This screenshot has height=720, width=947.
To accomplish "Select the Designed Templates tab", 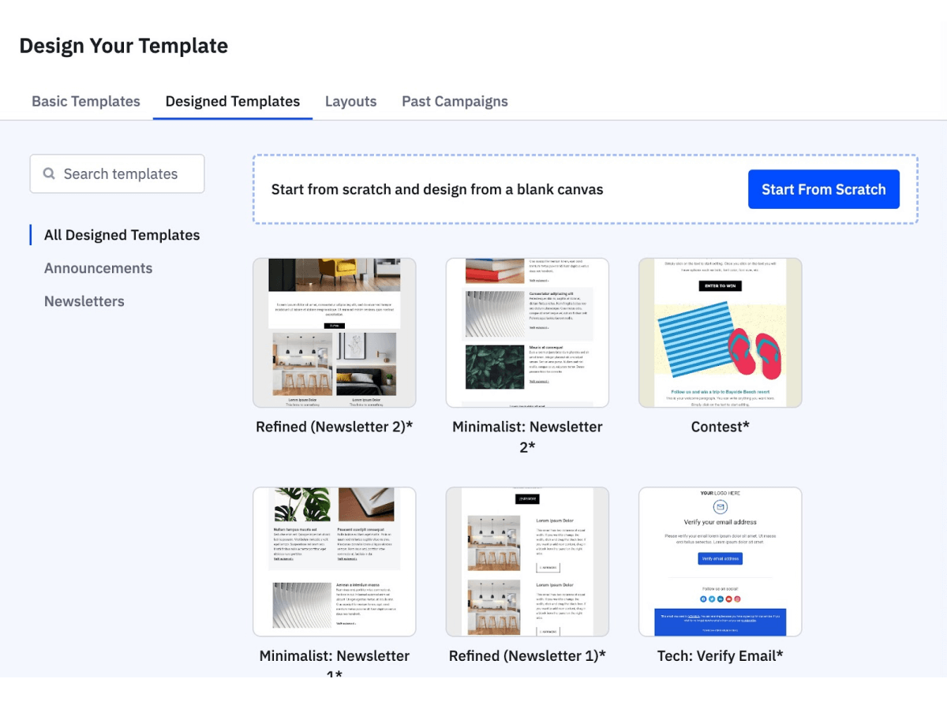I will (233, 101).
